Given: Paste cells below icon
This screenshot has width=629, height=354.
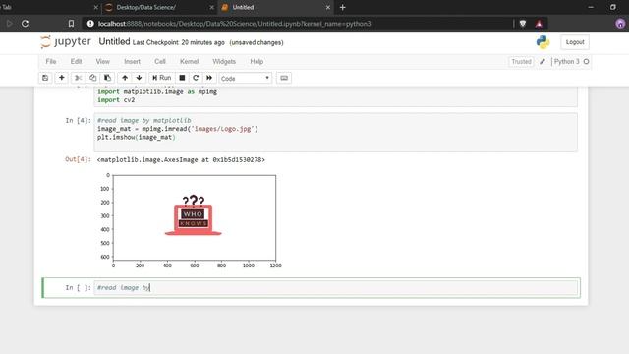Looking at the screenshot, I should tap(107, 78).
